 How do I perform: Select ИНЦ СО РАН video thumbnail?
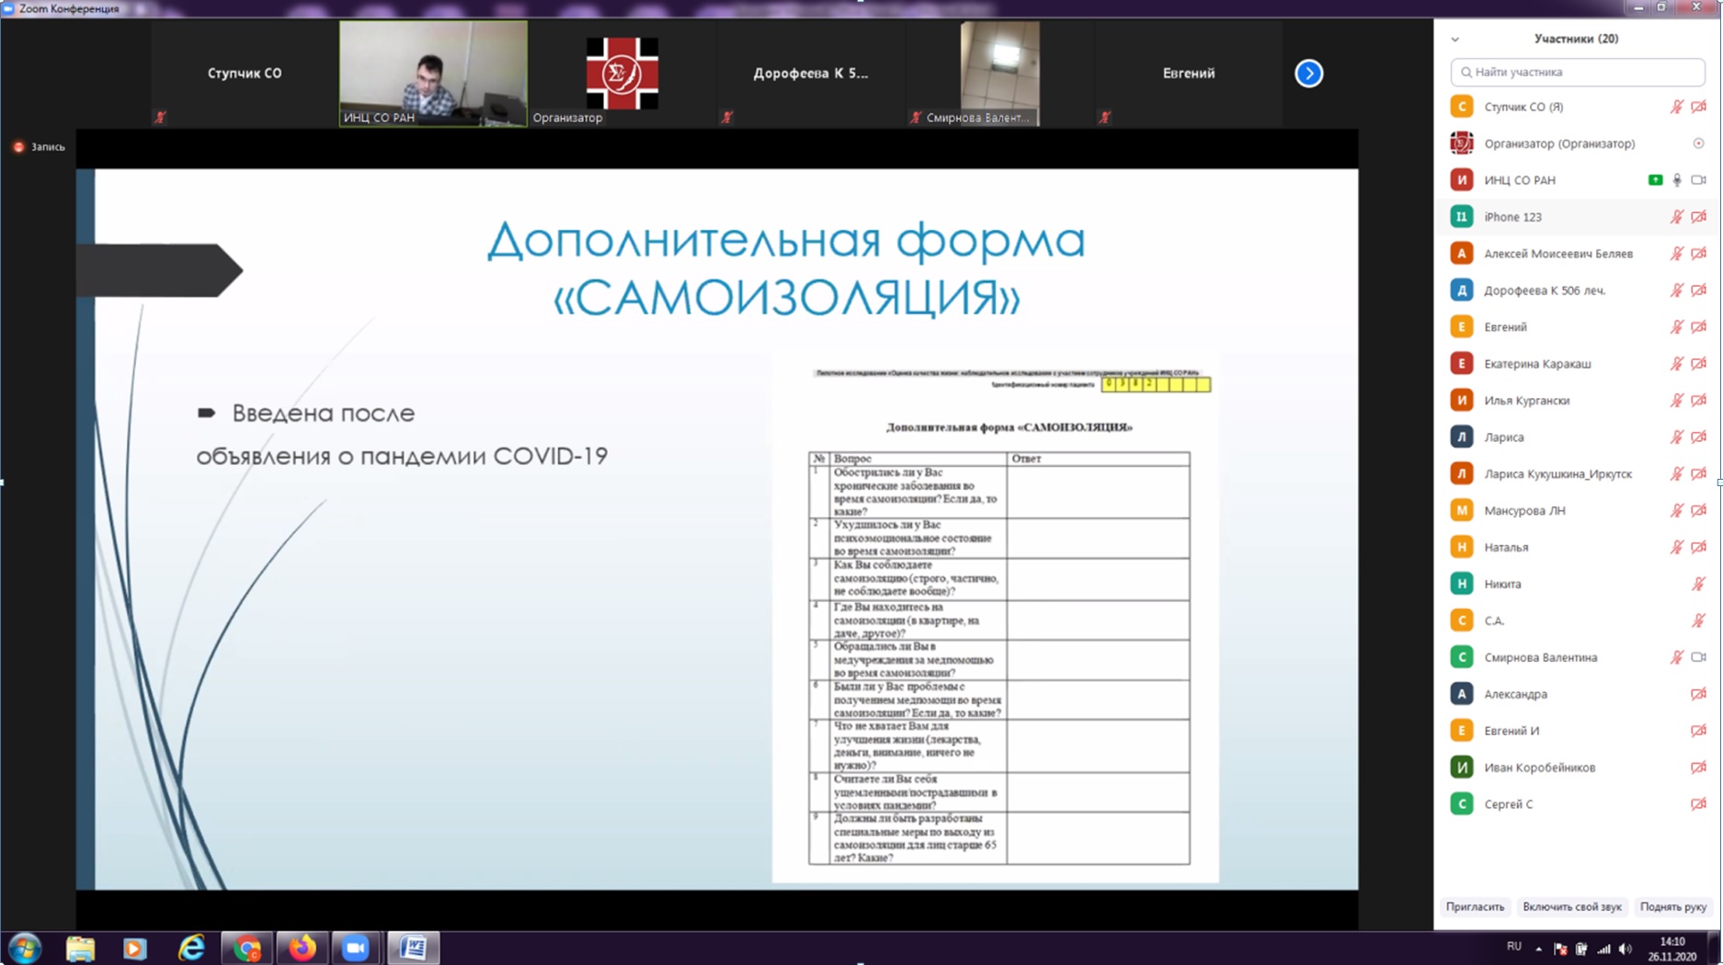pyautogui.click(x=433, y=74)
